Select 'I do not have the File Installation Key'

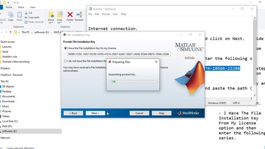tap(65, 61)
